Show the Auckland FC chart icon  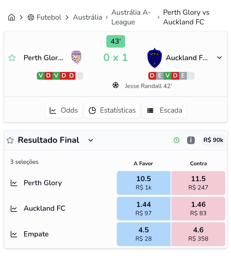coord(14,208)
